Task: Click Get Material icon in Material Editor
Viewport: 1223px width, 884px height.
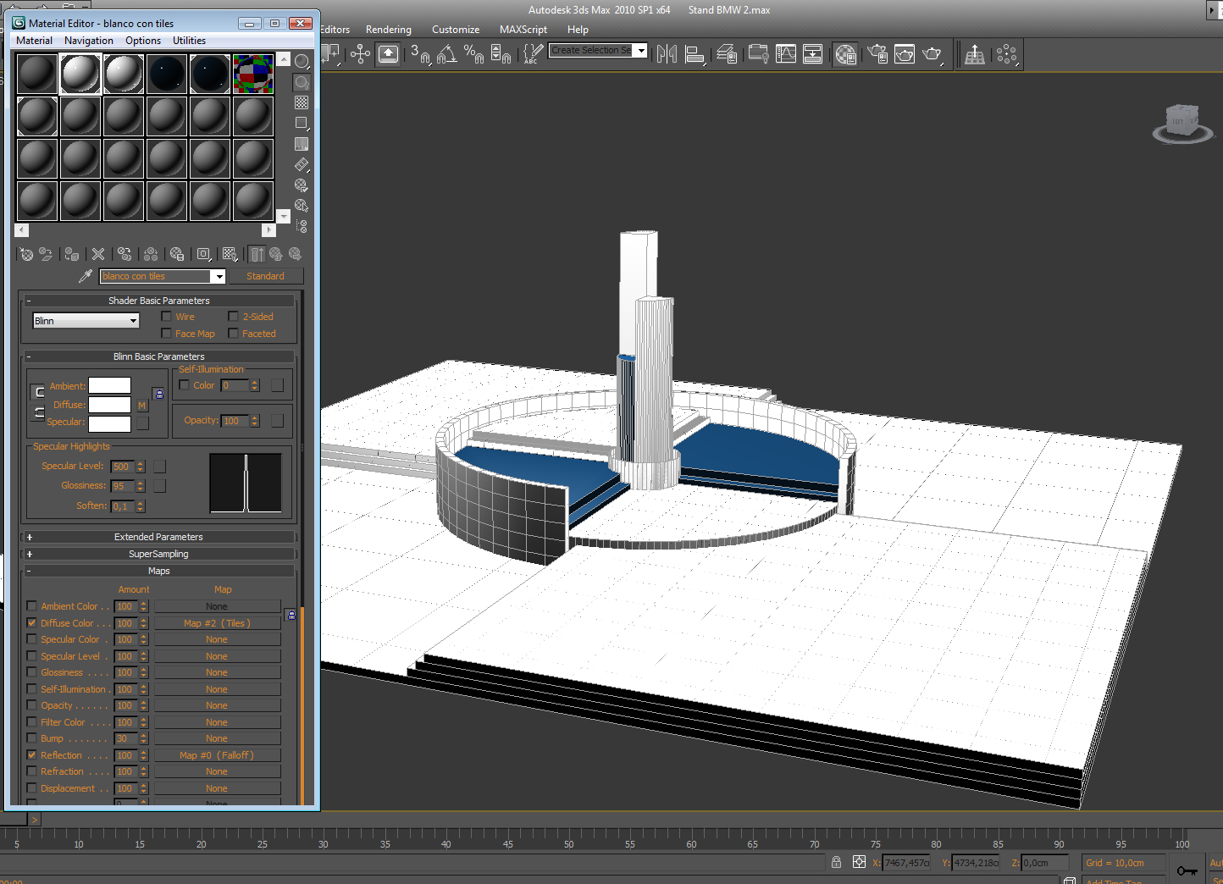Action: pyautogui.click(x=26, y=254)
